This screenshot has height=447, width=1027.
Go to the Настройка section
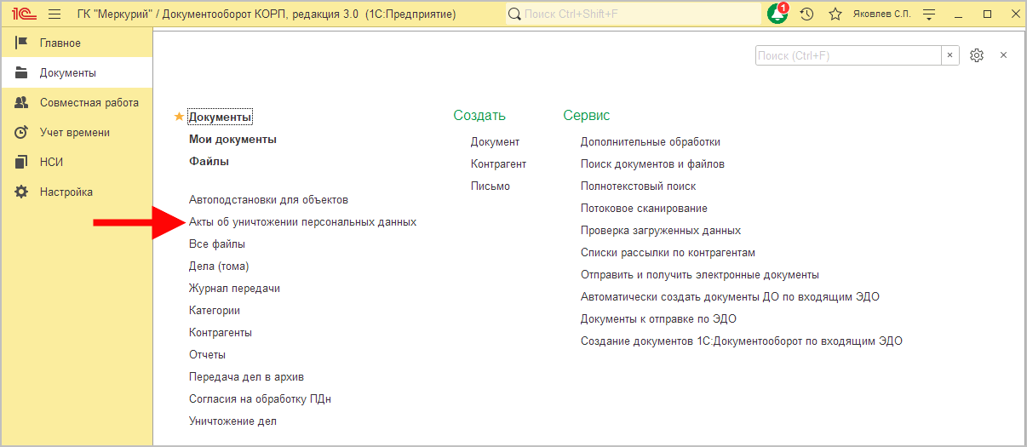point(66,192)
